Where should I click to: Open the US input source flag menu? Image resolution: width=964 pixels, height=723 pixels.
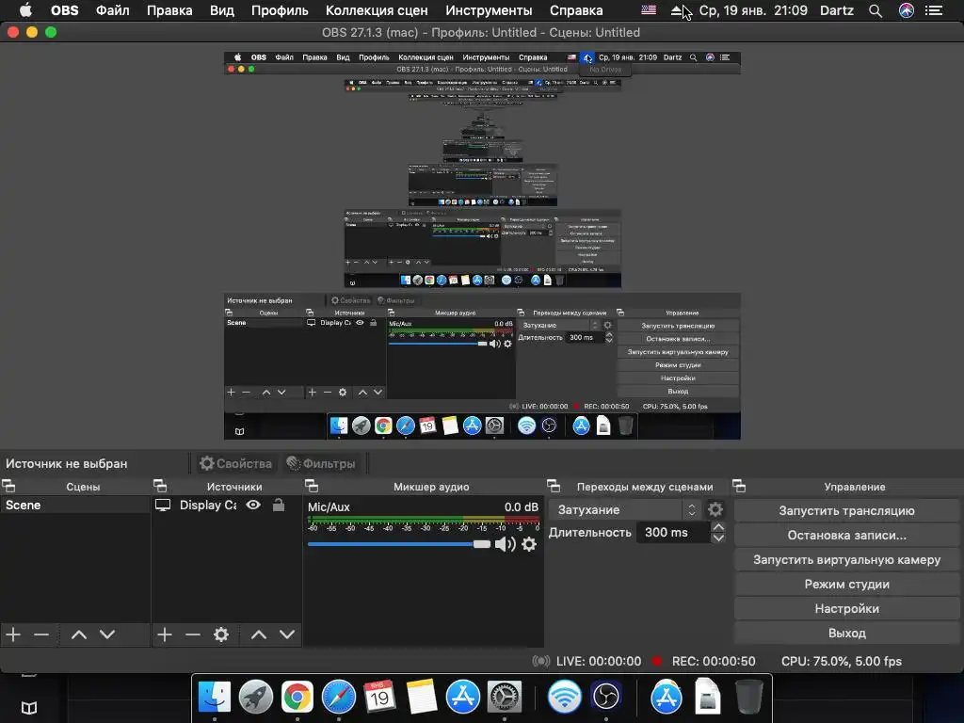click(x=649, y=10)
